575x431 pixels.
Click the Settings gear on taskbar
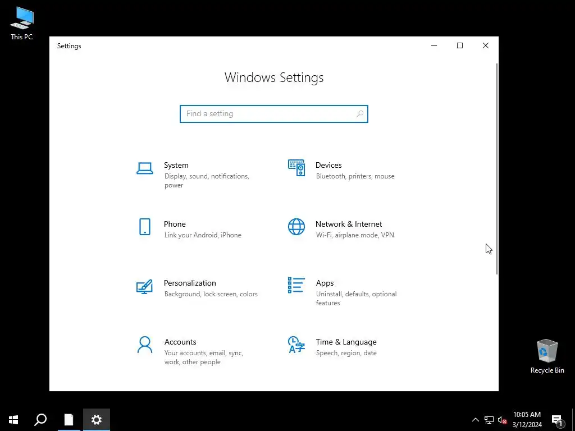(97, 420)
